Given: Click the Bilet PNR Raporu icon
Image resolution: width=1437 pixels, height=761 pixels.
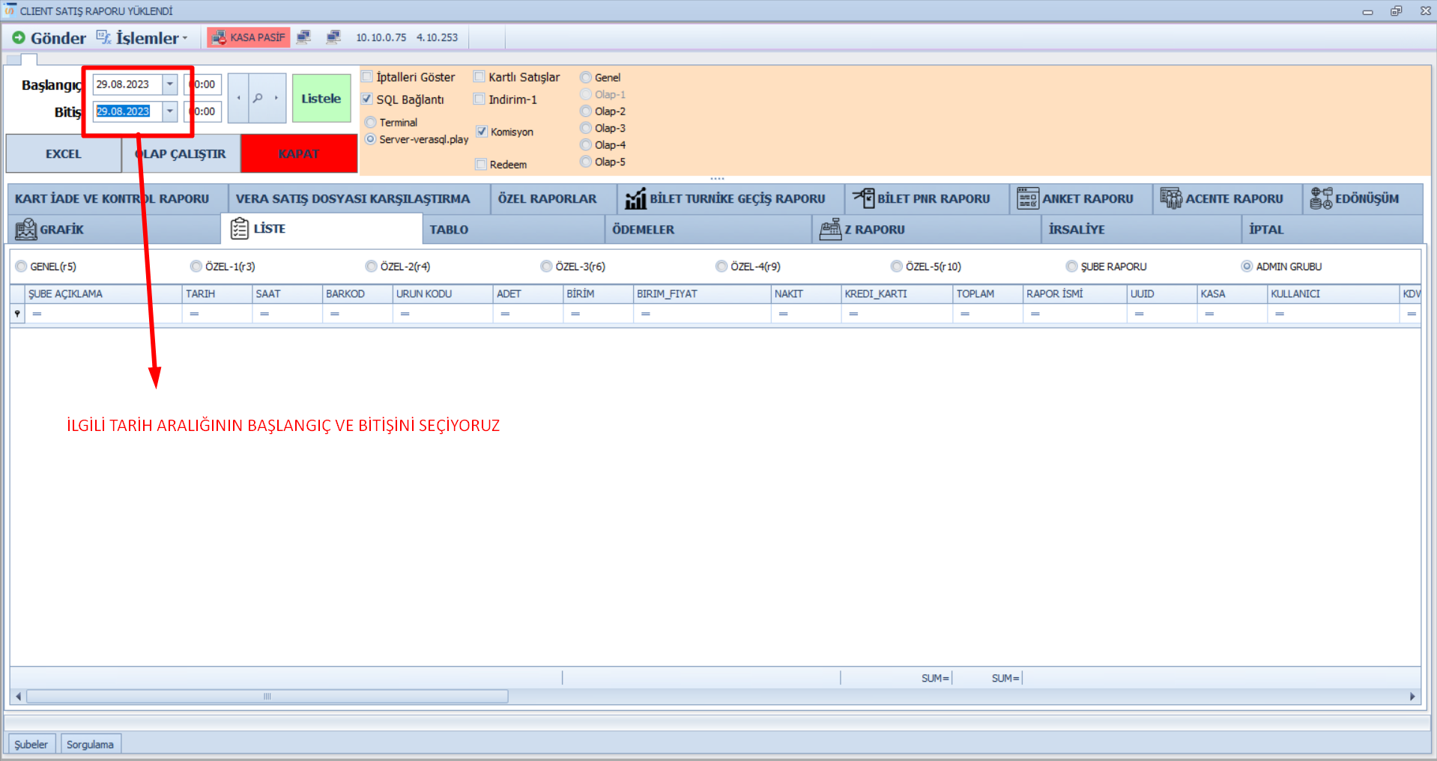Looking at the screenshot, I should (863, 198).
